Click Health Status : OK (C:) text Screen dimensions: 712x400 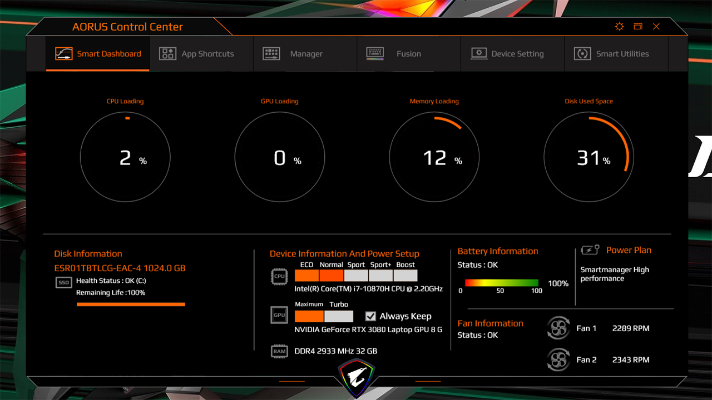pos(111,281)
